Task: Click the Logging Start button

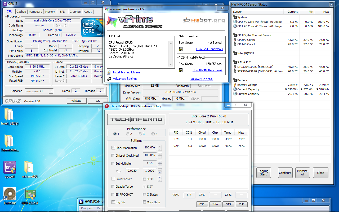Action: (263, 173)
